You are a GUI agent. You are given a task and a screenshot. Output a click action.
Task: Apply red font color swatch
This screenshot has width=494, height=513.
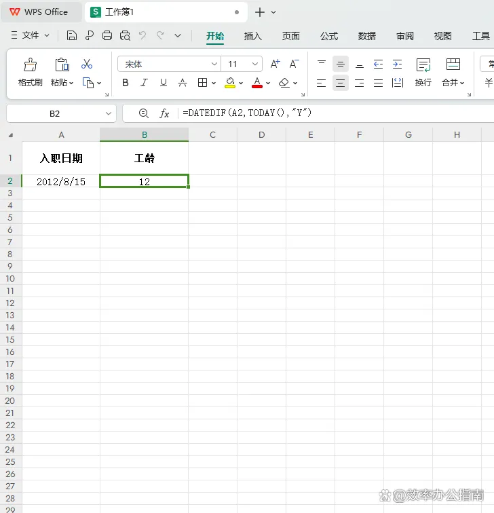[x=257, y=83]
